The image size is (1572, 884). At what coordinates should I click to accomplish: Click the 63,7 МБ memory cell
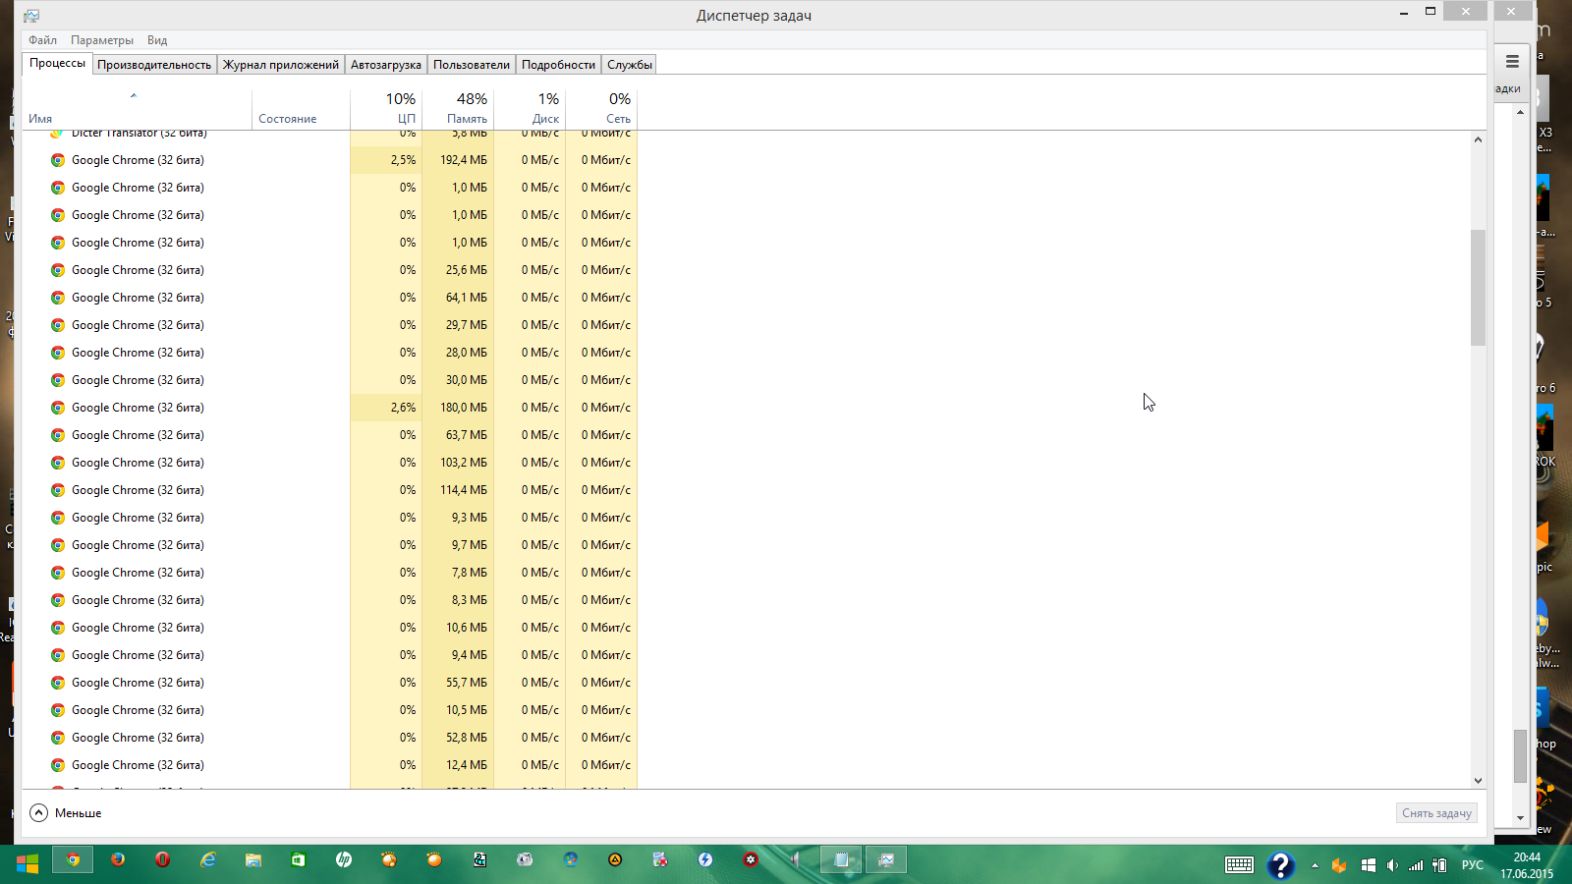458,435
